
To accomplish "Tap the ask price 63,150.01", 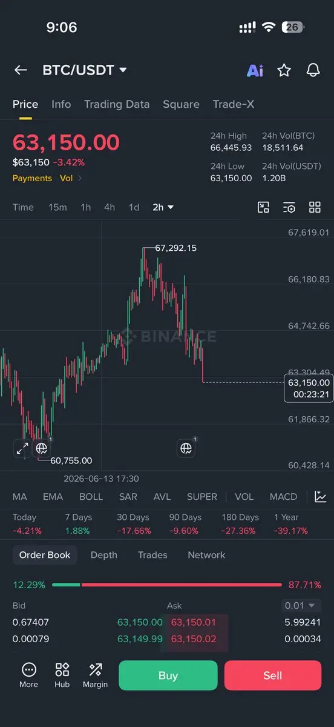I will pos(194,622).
